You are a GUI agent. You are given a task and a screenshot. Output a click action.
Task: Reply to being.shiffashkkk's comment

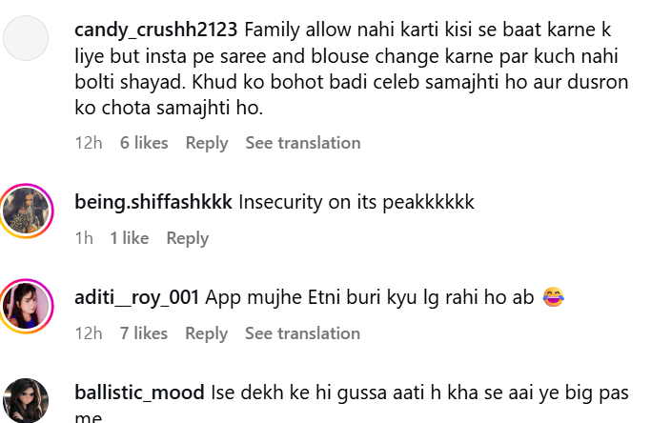point(187,238)
